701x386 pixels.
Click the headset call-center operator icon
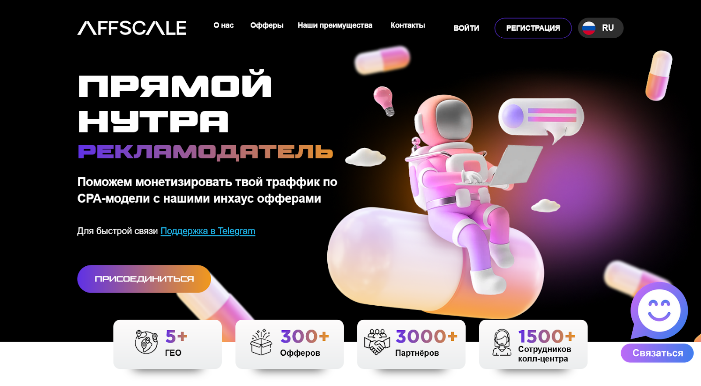coord(502,343)
